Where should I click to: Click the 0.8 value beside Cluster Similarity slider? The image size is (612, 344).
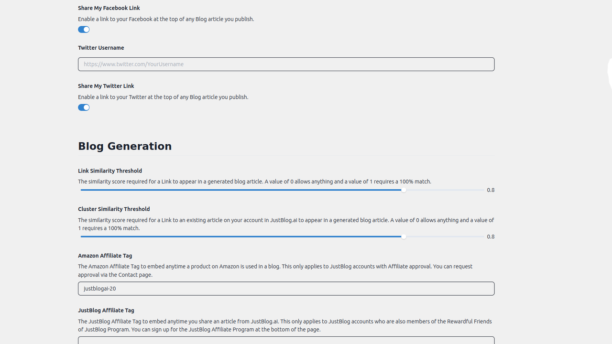pyautogui.click(x=490, y=236)
